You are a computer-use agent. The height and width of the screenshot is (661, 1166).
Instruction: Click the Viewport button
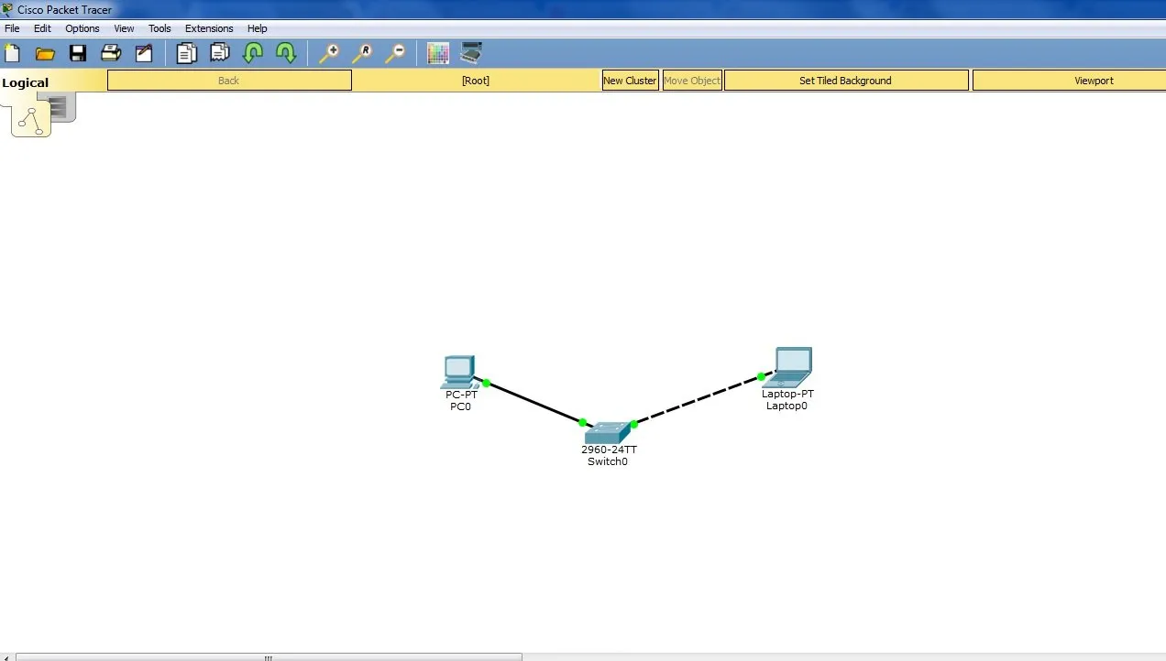tap(1069, 81)
